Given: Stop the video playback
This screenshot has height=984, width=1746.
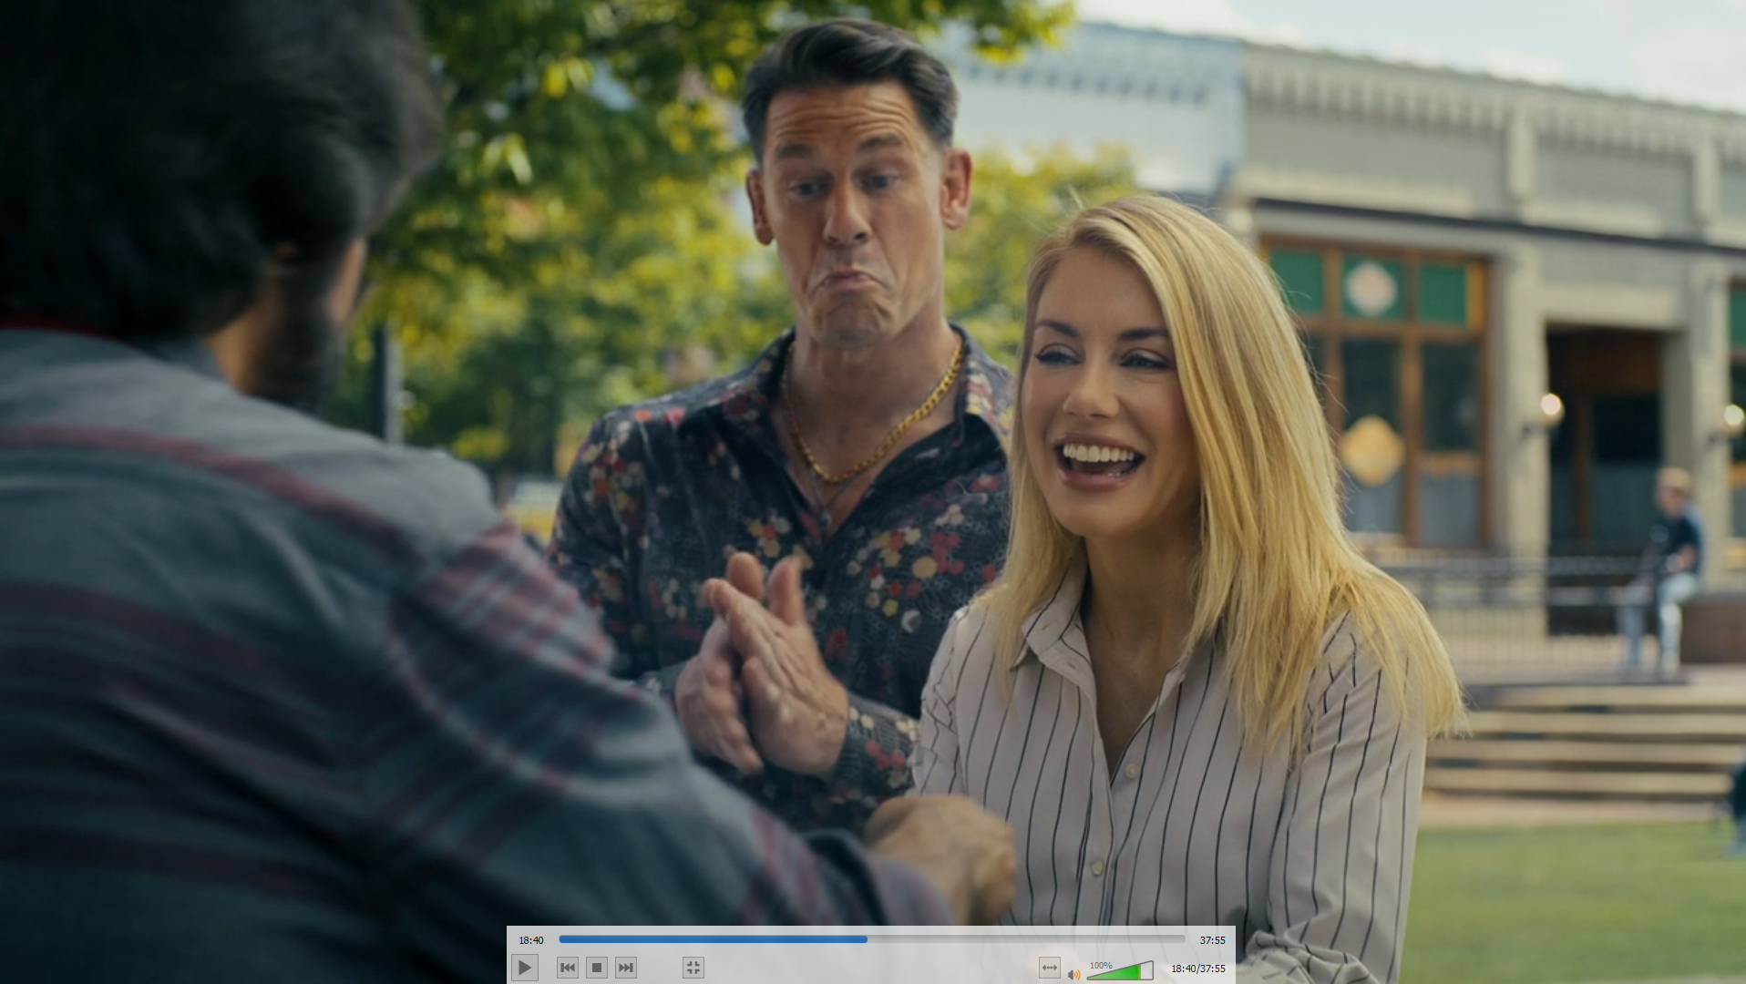Looking at the screenshot, I should click(x=597, y=968).
